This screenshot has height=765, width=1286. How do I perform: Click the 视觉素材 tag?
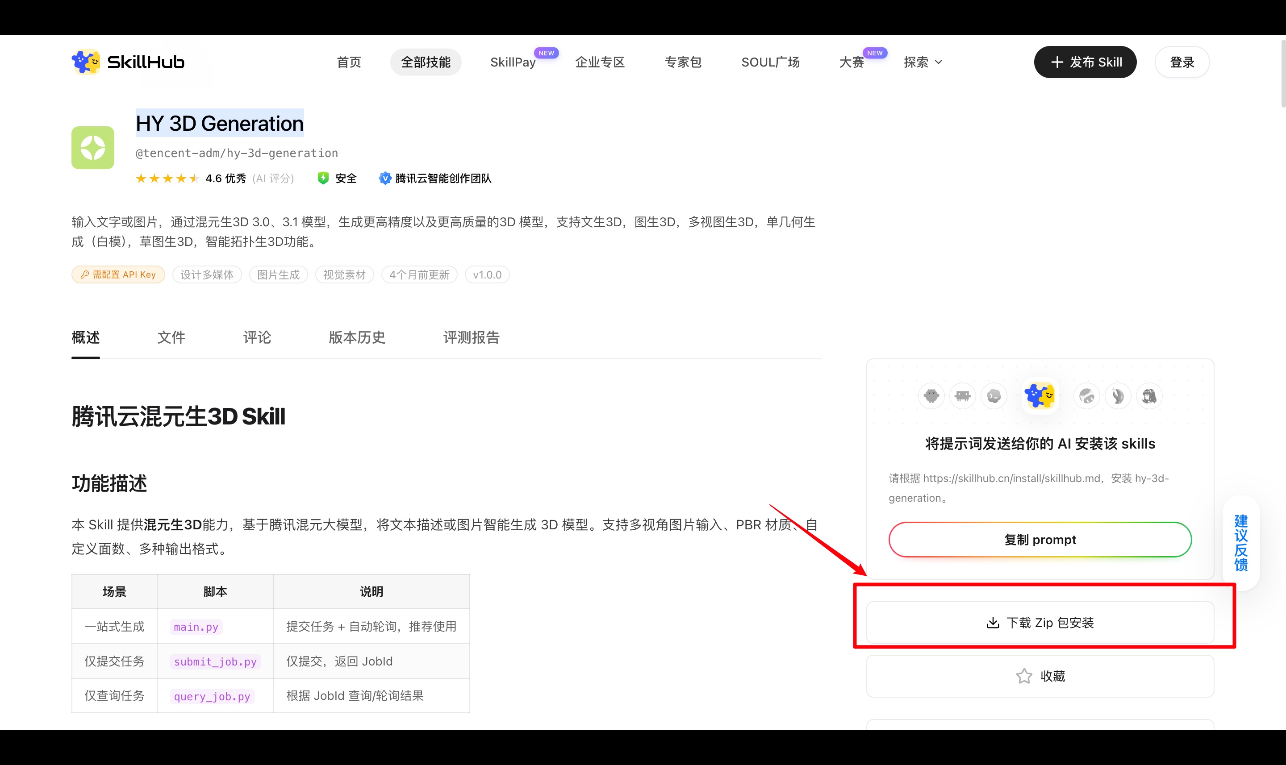[344, 275]
